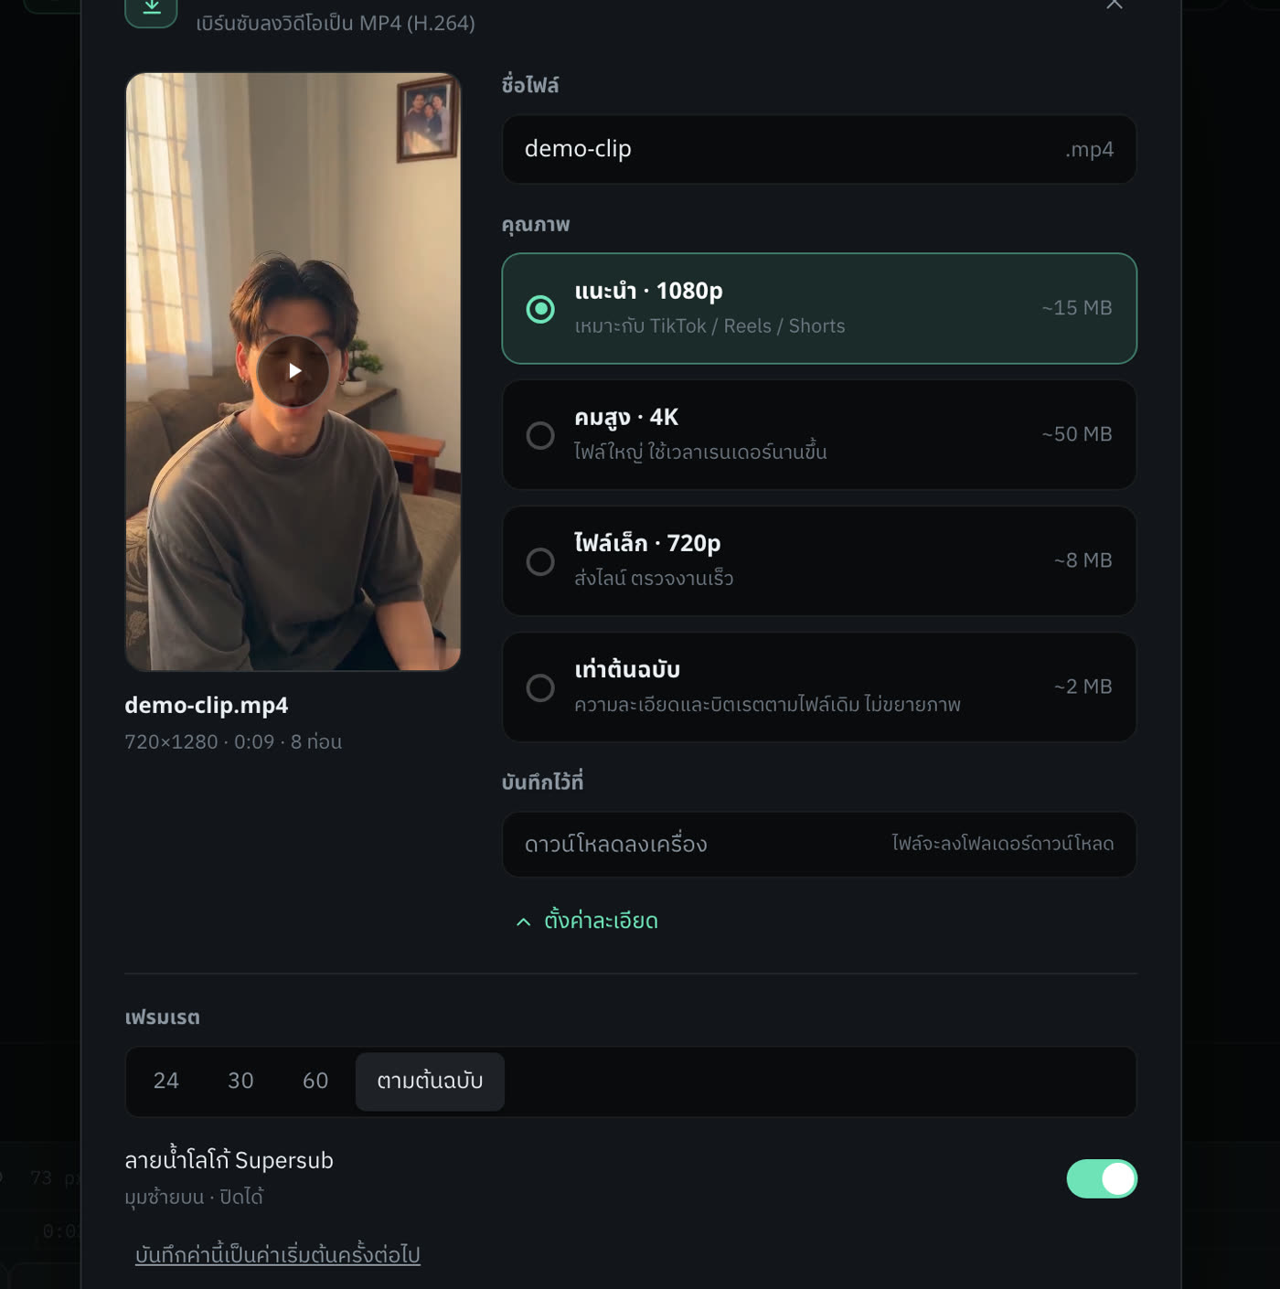
Task: Click the ~2 MB size estimate
Action: tap(1083, 687)
